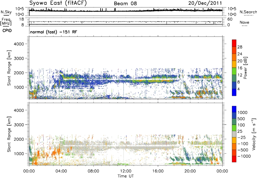
Task: Click the velocity panel 'Slant Range [km]' label
Action: tap(9, 134)
